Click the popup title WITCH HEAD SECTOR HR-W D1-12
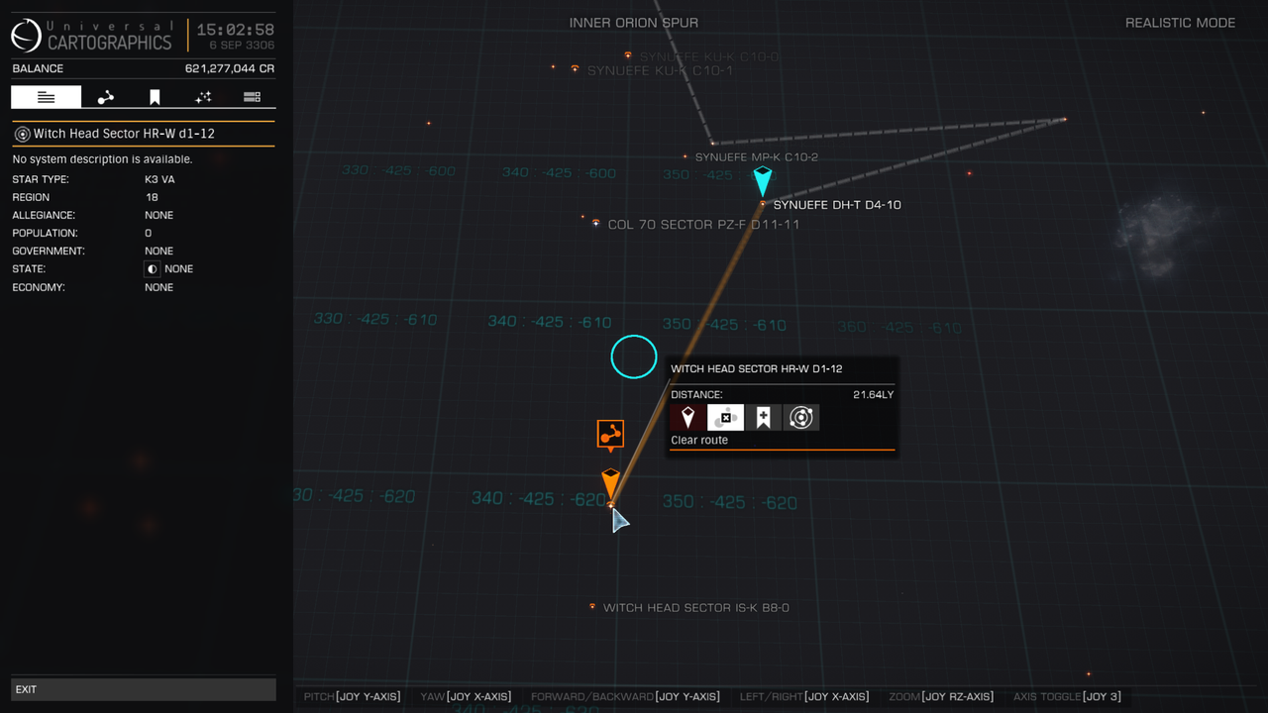Screen dimensions: 1268x713 click(757, 369)
